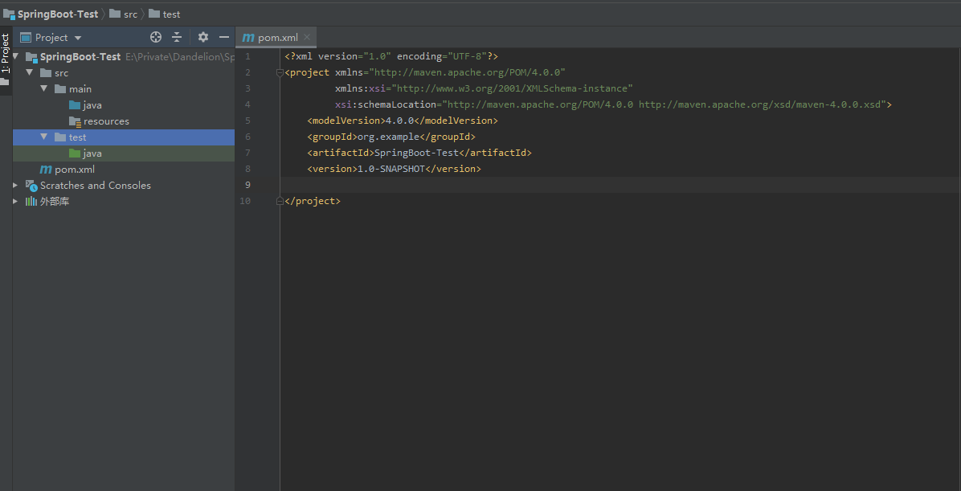The width and height of the screenshot is (961, 491).
Task: Open the Project view dropdown
Action: [x=78, y=38]
